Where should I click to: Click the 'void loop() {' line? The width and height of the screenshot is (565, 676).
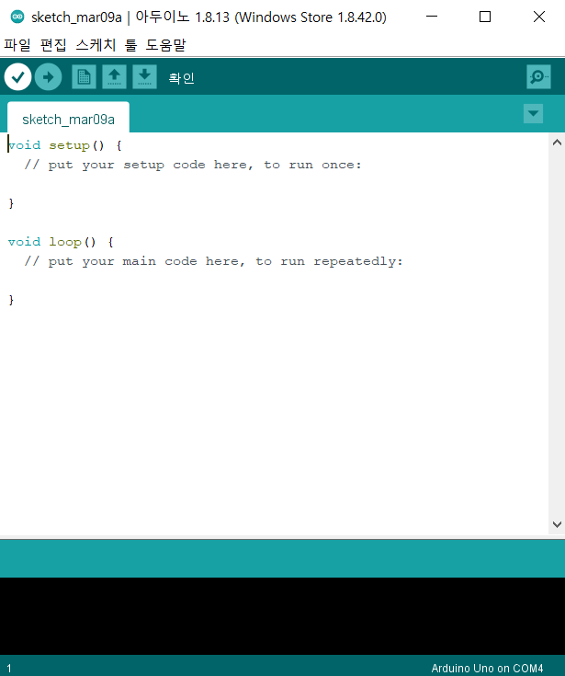click(x=61, y=242)
